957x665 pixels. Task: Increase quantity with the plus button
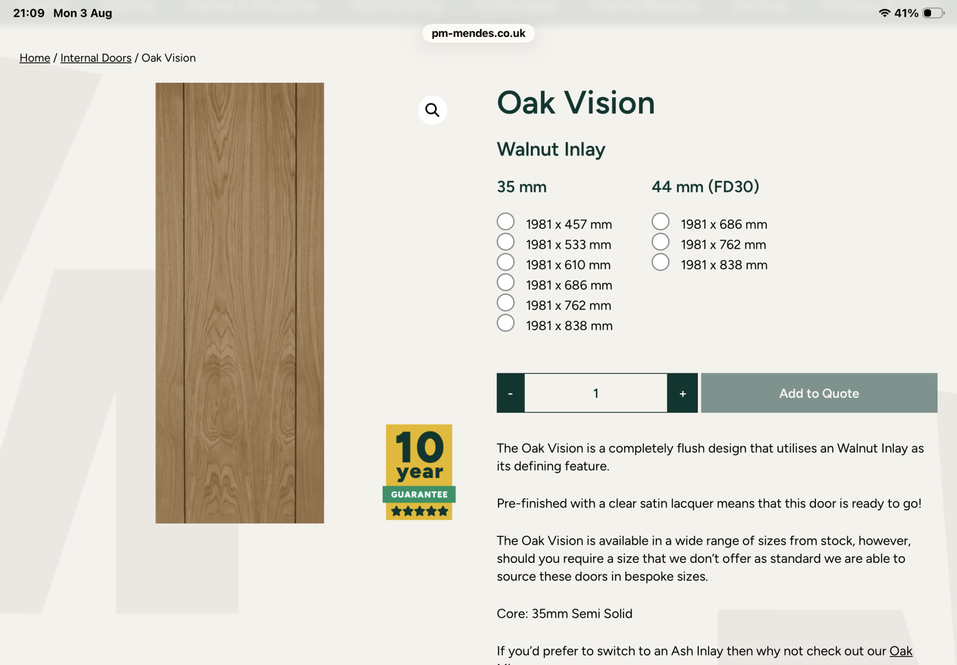(682, 393)
